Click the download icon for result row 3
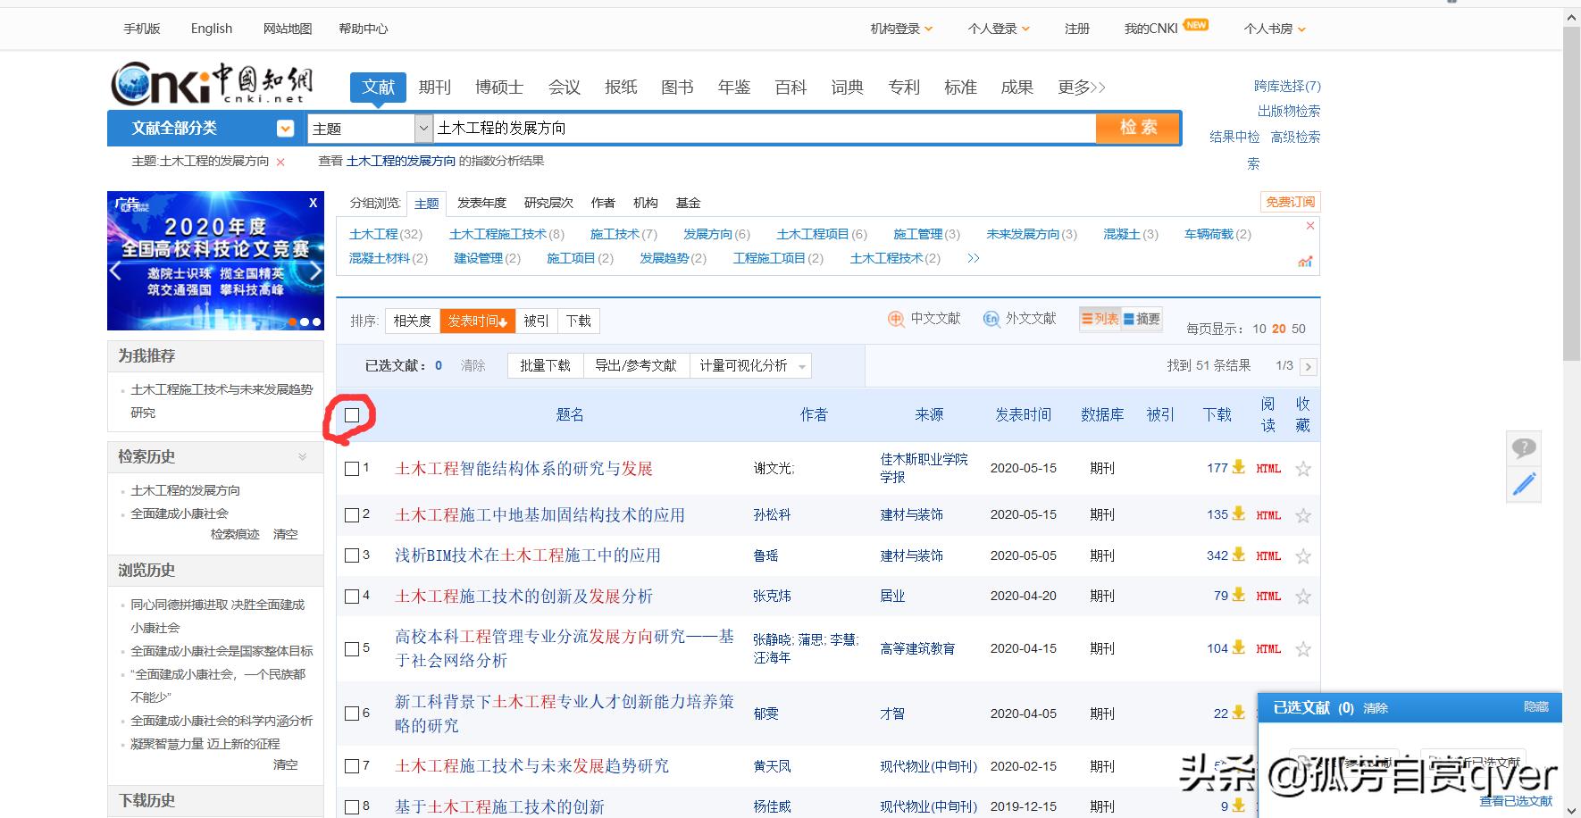Viewport: 1581px width, 818px height. point(1238,555)
